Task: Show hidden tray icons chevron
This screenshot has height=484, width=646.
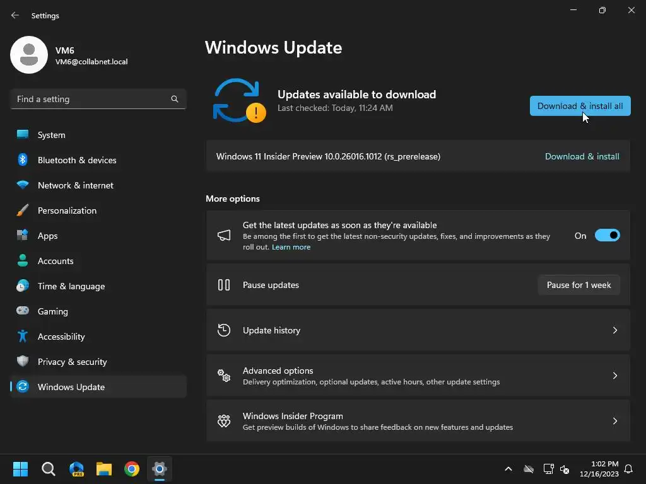Action: 508,469
